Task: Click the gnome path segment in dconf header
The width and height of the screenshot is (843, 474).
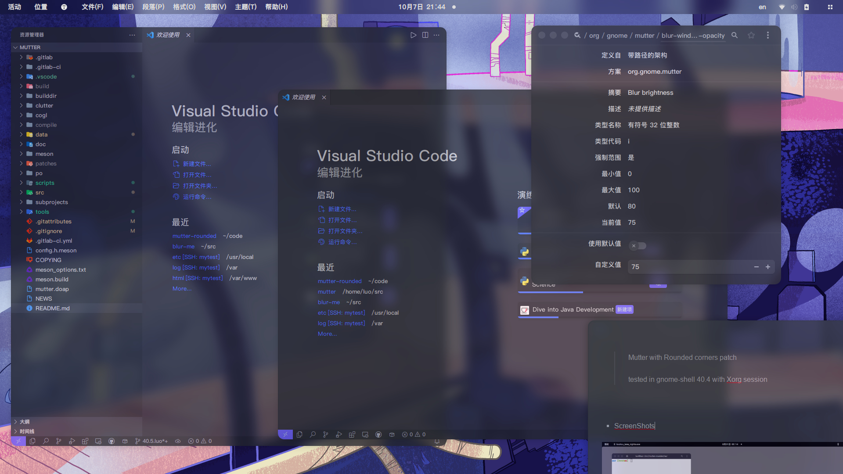Action: coord(617,36)
